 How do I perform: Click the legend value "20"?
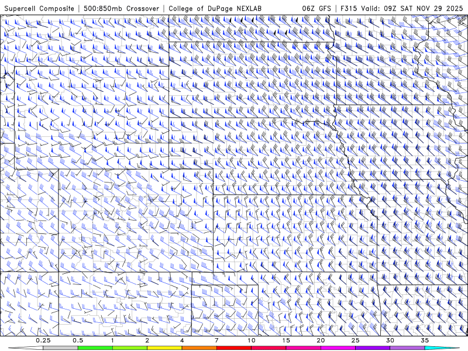[321, 340]
